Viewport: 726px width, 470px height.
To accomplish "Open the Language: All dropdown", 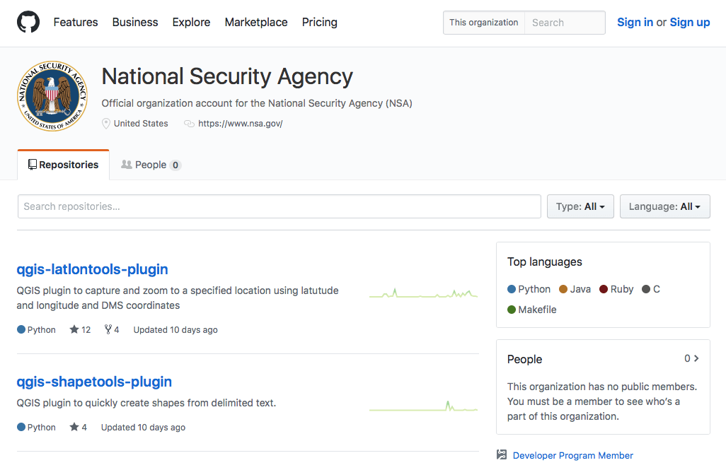I will click(665, 206).
